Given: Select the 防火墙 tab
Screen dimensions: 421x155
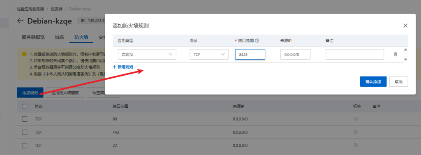Looking at the screenshot, I should click(81, 37).
